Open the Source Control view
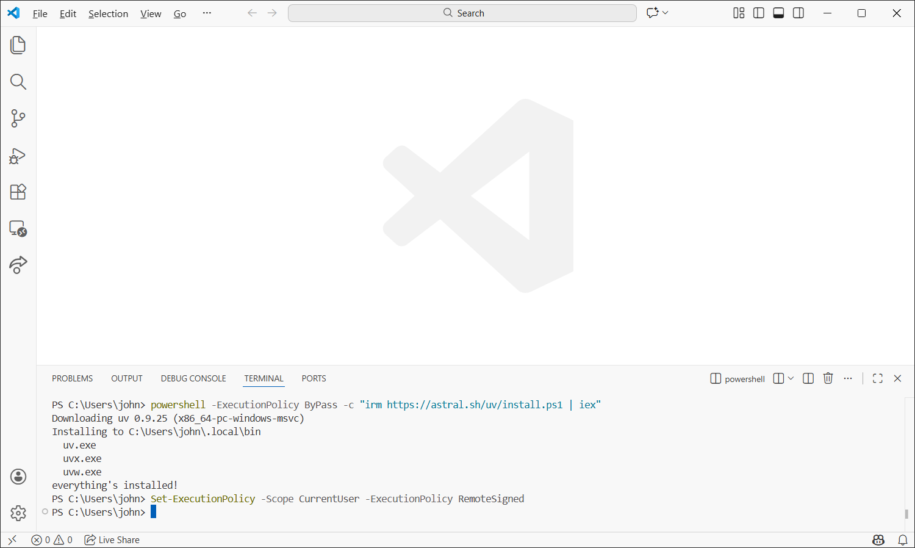The image size is (915, 548). (x=18, y=118)
